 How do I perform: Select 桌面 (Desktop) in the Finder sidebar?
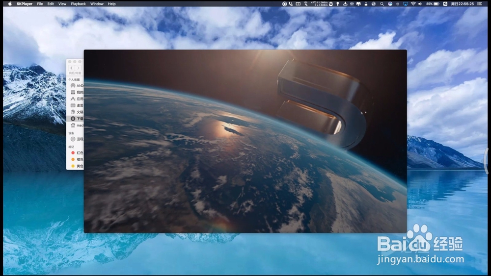coord(75,105)
